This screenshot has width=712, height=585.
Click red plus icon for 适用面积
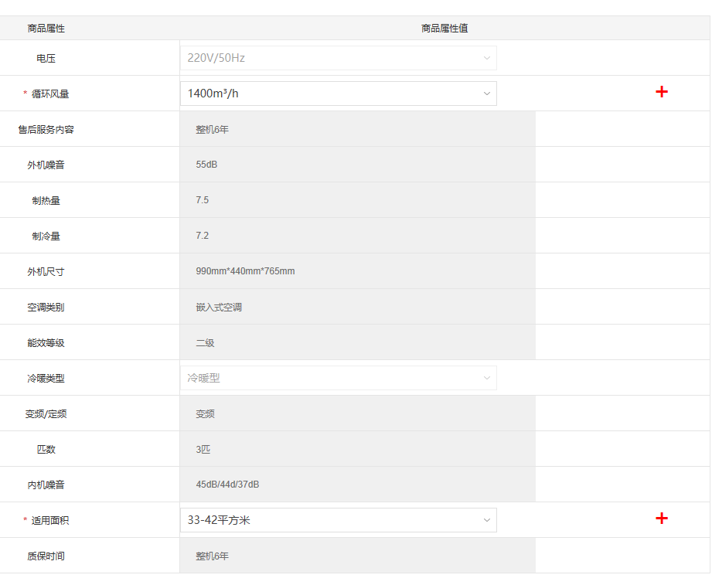point(662,519)
